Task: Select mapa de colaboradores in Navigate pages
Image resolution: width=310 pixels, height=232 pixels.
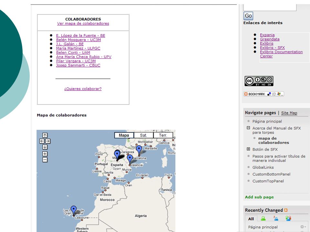Action: click(274, 140)
